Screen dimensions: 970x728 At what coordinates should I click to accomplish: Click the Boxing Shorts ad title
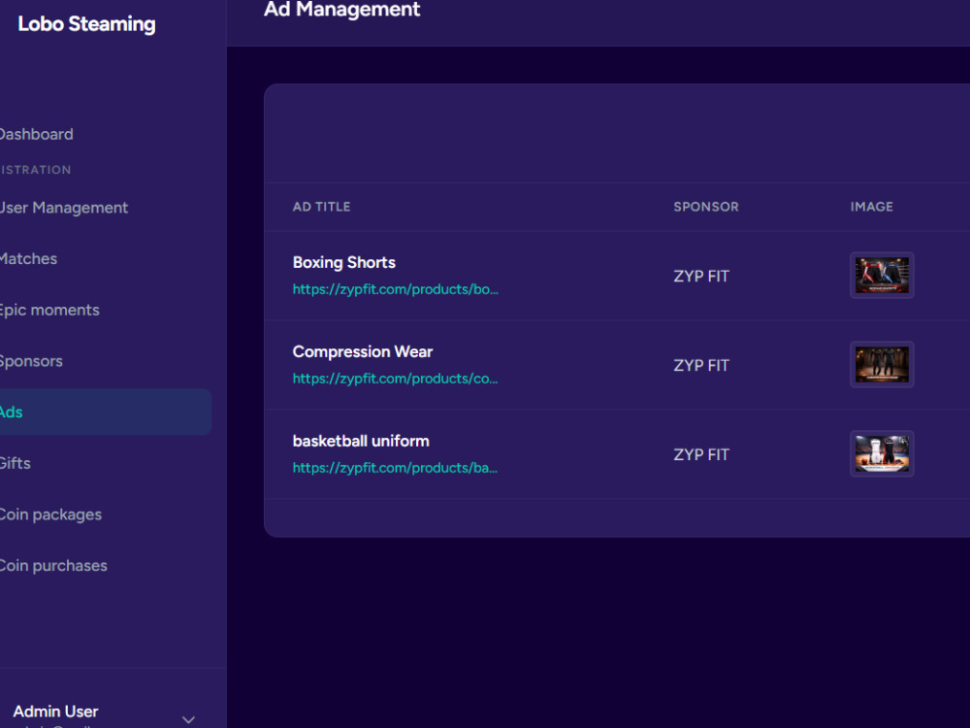pos(344,262)
